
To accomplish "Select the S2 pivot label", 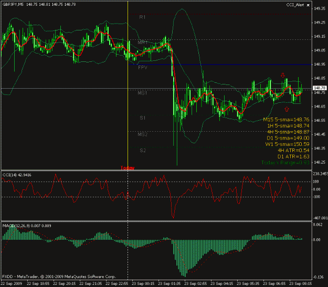I will 143,151.
